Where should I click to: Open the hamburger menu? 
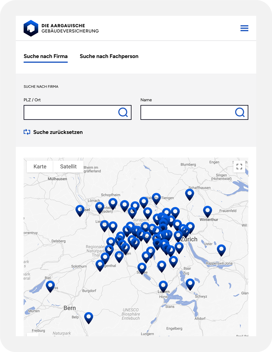point(244,28)
